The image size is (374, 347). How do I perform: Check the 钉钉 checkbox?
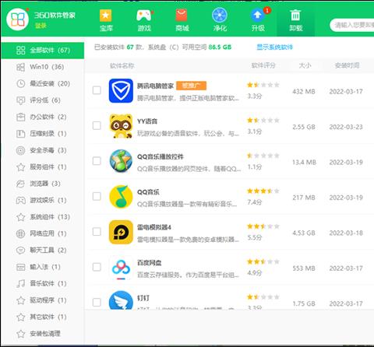(97, 302)
